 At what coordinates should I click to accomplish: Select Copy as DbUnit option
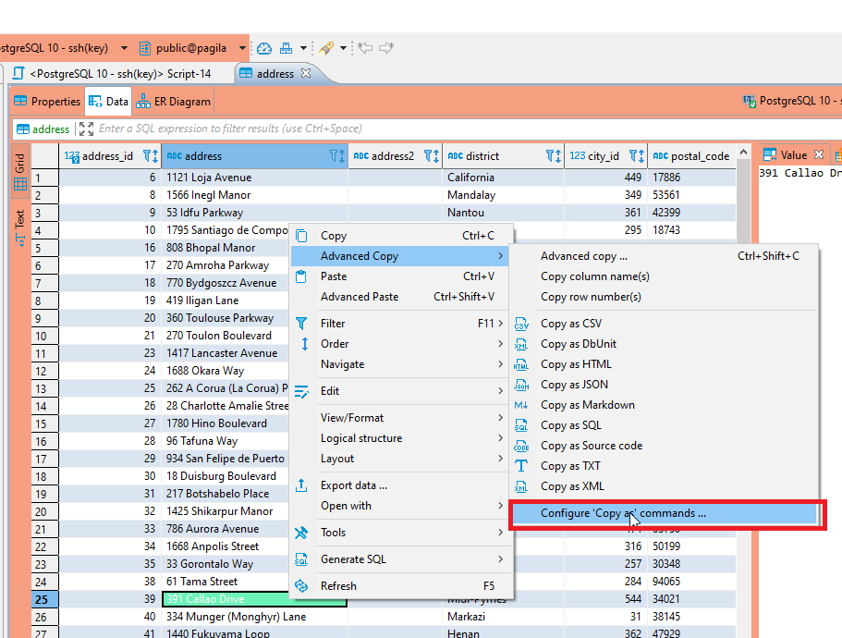[x=664, y=344]
